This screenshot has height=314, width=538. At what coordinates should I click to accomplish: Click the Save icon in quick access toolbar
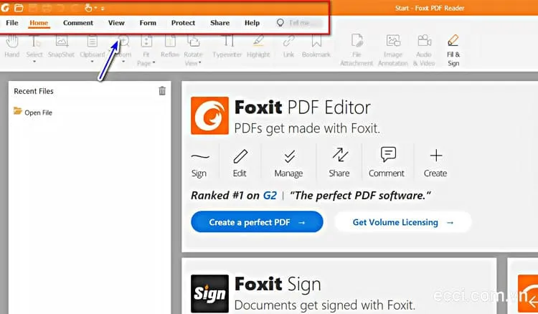click(x=32, y=8)
